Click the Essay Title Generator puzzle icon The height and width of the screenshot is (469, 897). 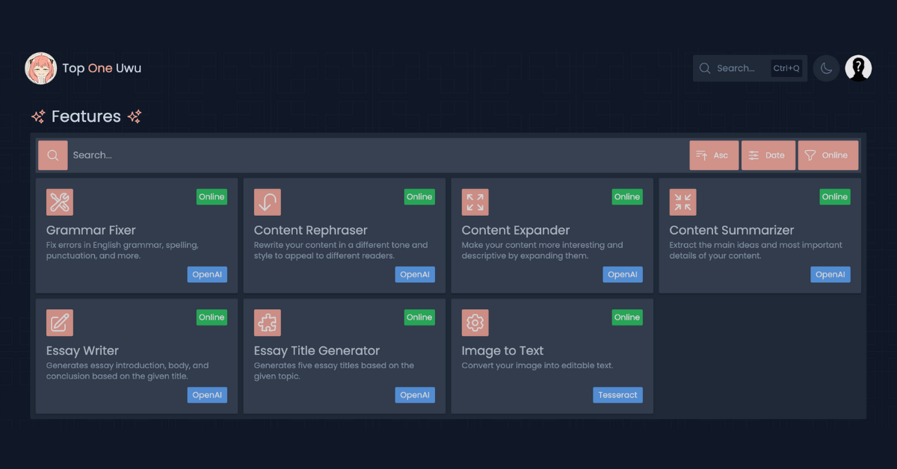coord(268,323)
